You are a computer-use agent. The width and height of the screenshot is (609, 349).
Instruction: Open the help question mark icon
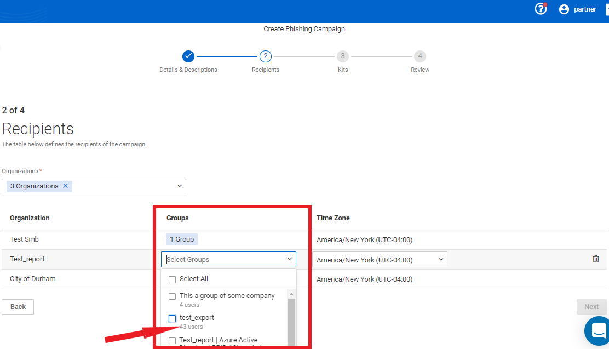[x=541, y=9]
